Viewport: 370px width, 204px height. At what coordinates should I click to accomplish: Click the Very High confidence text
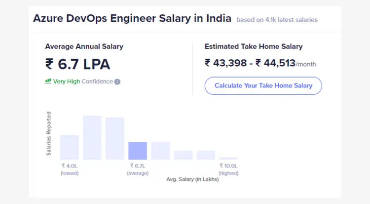pyautogui.click(x=67, y=82)
